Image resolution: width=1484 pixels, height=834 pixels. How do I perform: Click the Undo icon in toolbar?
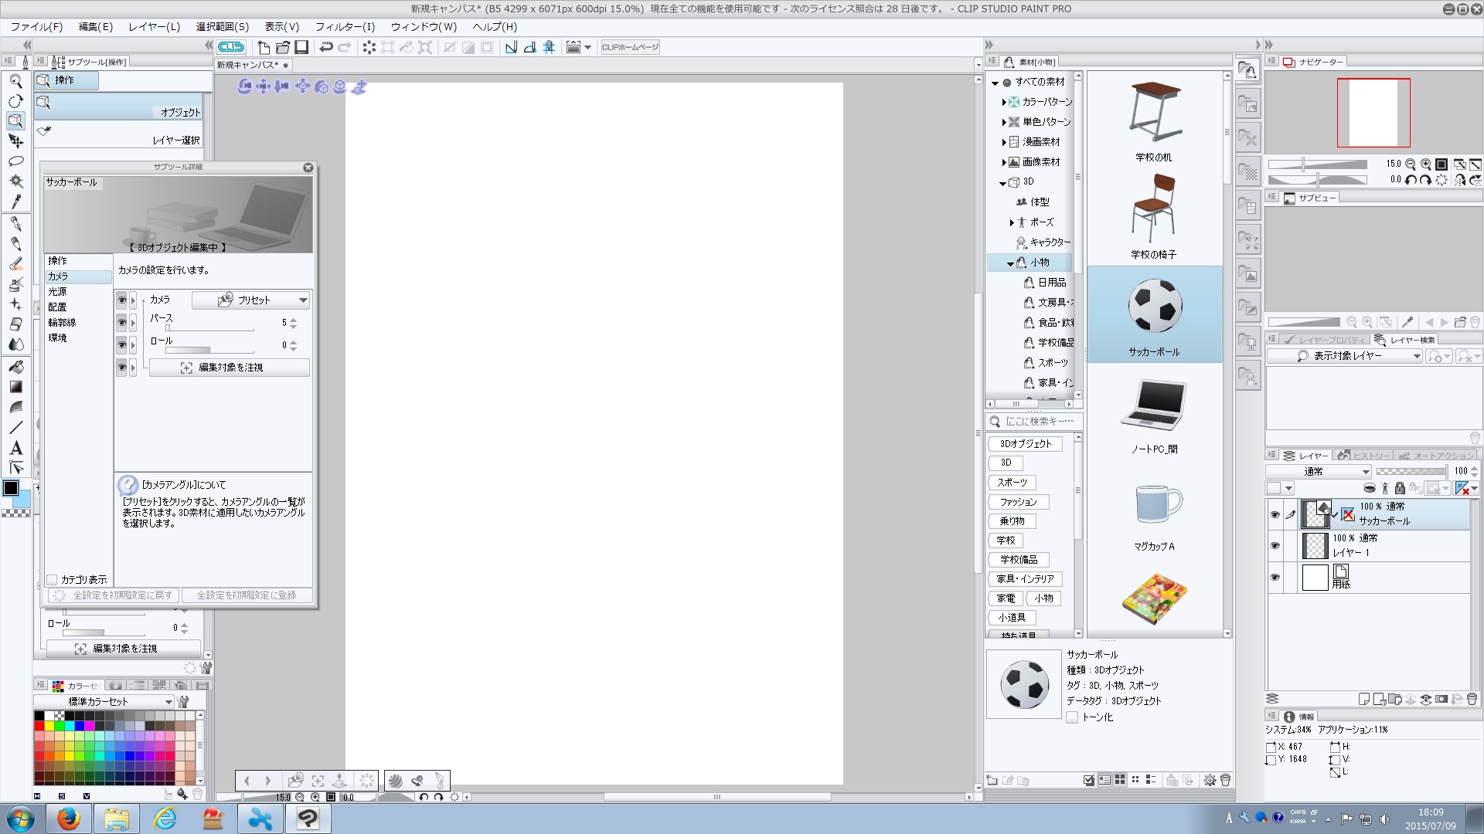pos(326,47)
